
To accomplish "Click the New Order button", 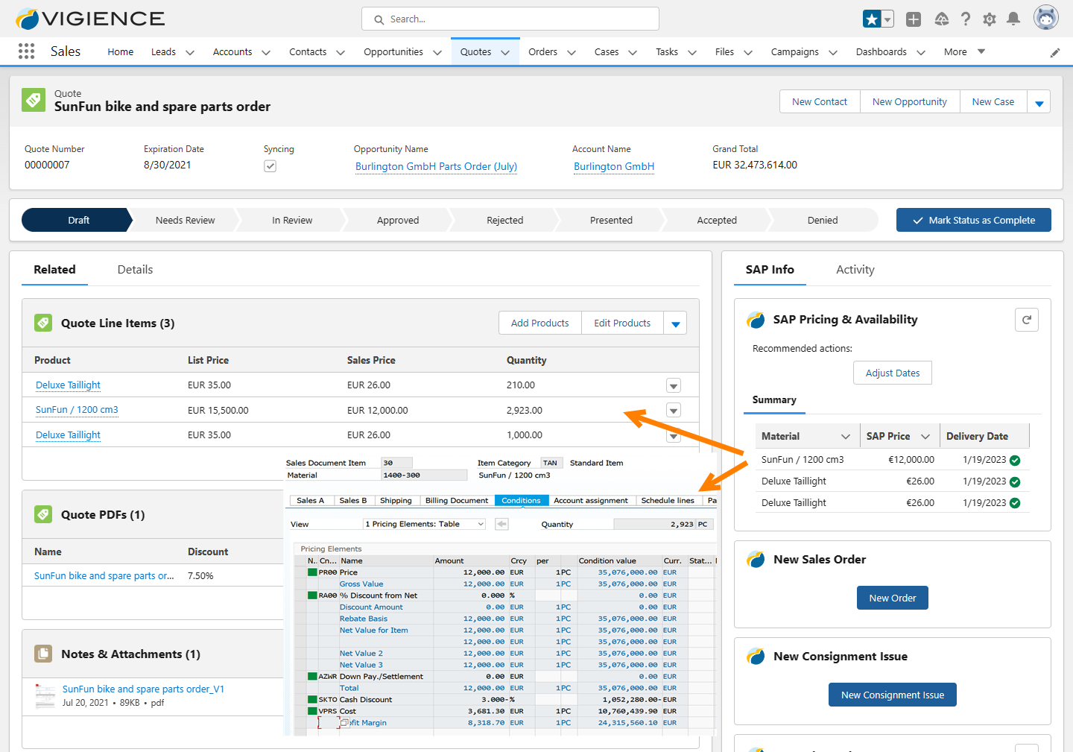I will (x=893, y=598).
